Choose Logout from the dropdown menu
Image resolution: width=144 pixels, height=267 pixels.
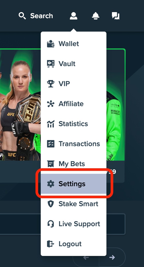point(74,244)
